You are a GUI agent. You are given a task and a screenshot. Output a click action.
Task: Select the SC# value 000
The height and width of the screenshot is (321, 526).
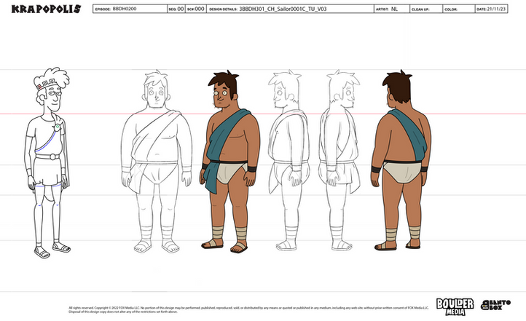[x=200, y=9]
